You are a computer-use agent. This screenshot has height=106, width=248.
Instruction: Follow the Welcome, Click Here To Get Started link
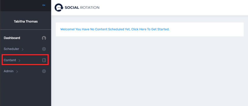click(115, 29)
